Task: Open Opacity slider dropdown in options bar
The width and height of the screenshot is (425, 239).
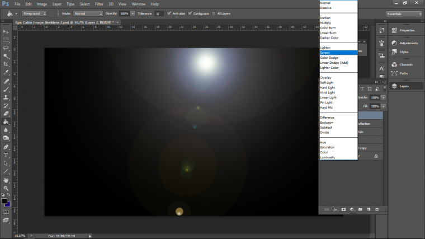Action: [133, 13]
